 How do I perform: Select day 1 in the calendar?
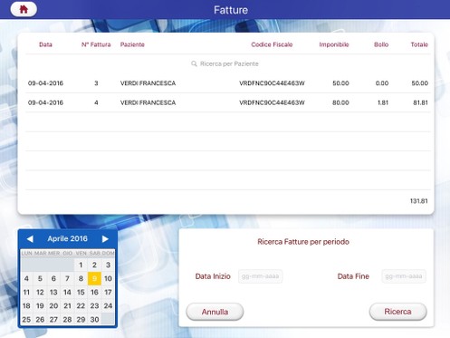click(x=81, y=265)
